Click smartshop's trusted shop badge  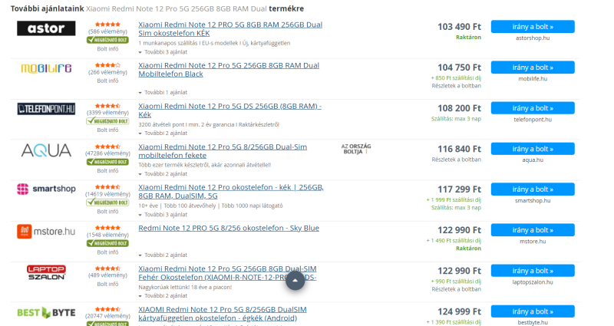[107, 203]
